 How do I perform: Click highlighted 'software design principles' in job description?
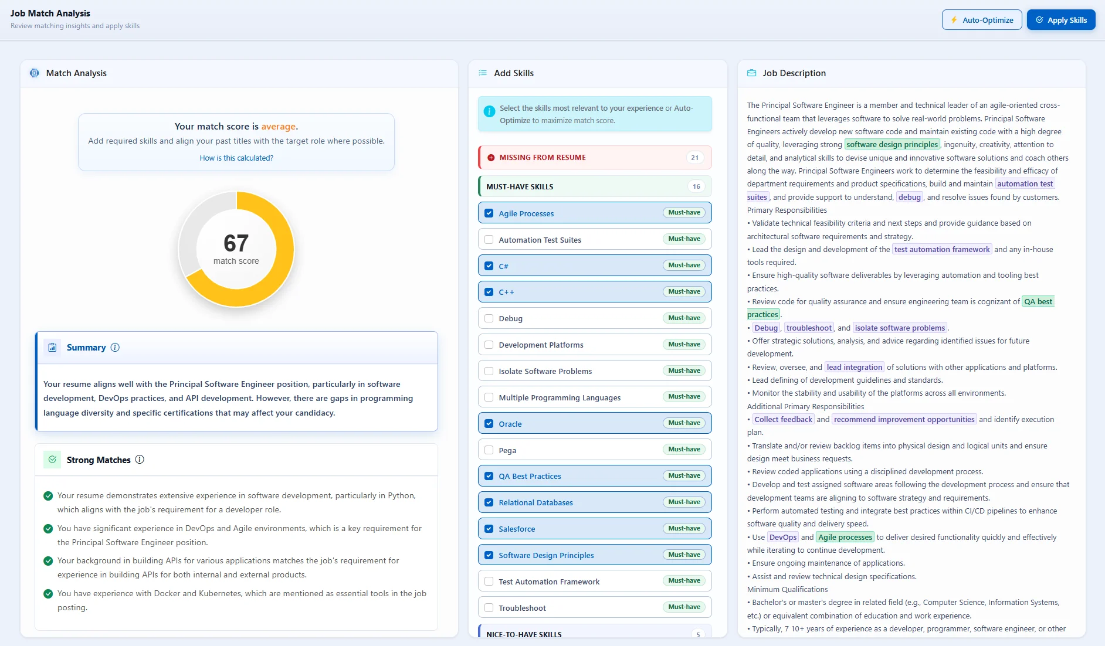tap(892, 145)
